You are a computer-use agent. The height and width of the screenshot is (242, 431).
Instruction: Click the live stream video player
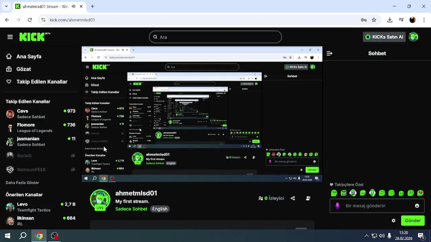pyautogui.click(x=202, y=114)
